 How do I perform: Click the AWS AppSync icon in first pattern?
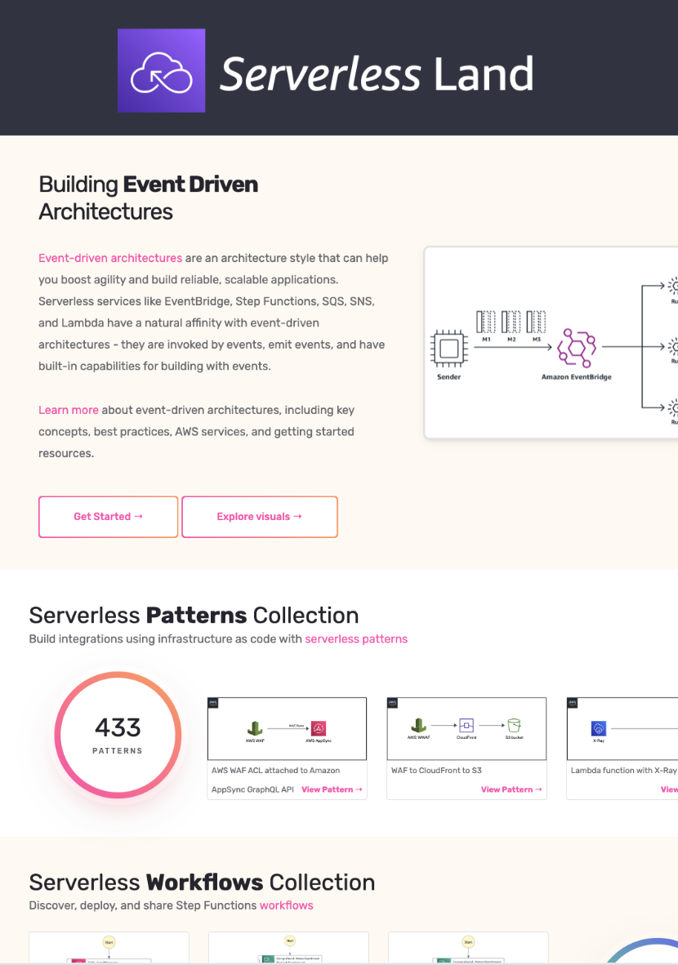319,729
